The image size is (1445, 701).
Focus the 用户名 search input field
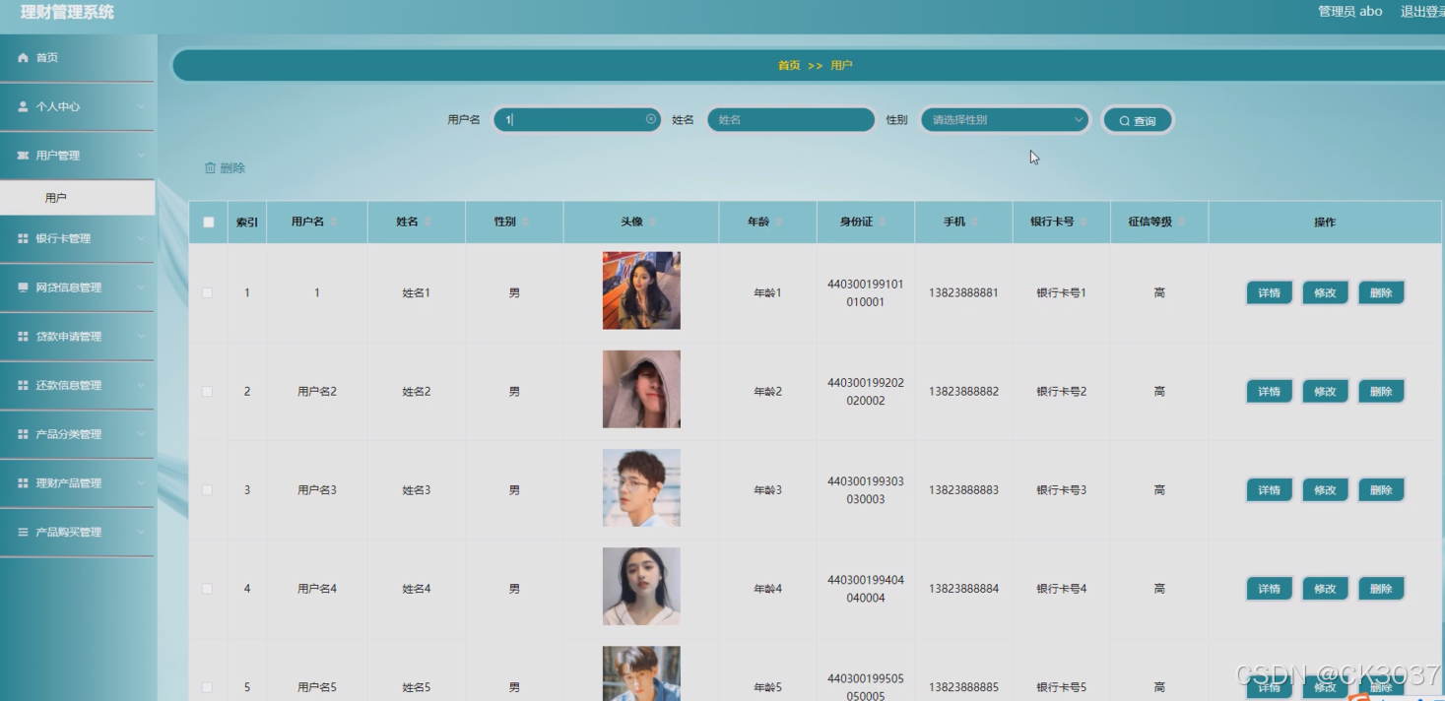[x=576, y=119]
